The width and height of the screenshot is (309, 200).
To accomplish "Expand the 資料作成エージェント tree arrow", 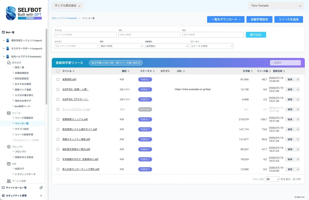I will (x=4, y=41).
